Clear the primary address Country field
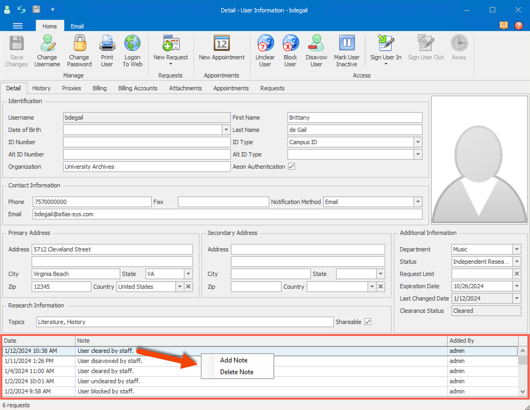Screen dimensions: 530x410 [x=188, y=286]
